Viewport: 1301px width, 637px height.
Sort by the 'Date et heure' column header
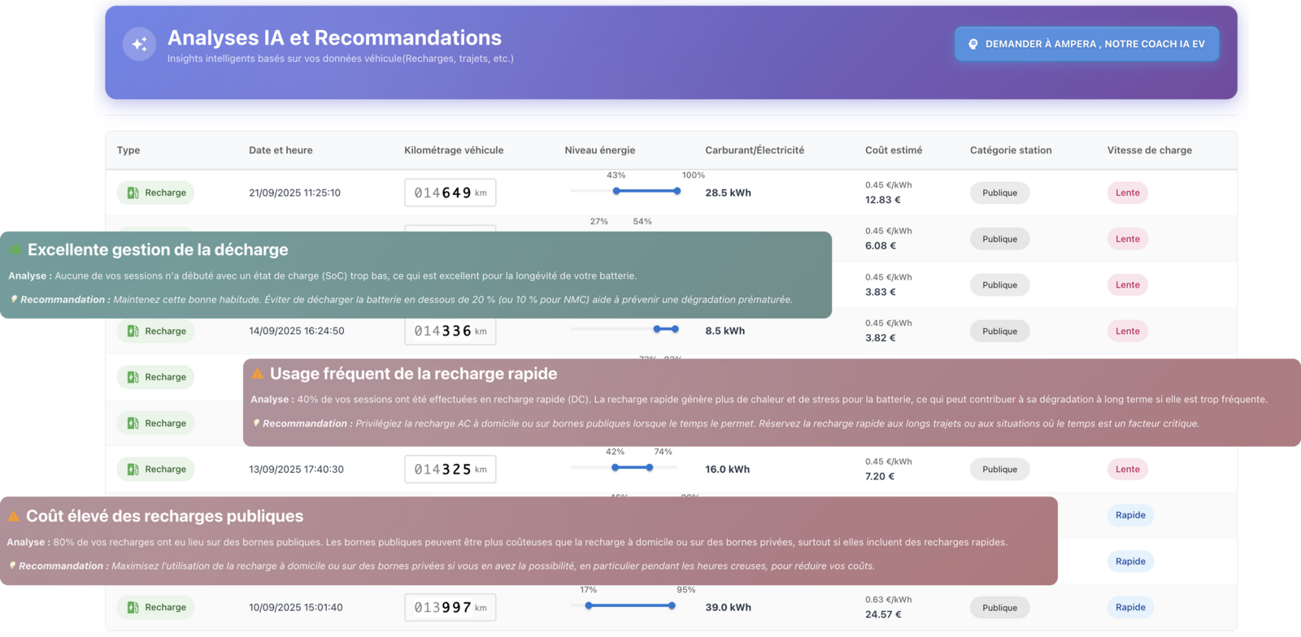[x=281, y=150]
